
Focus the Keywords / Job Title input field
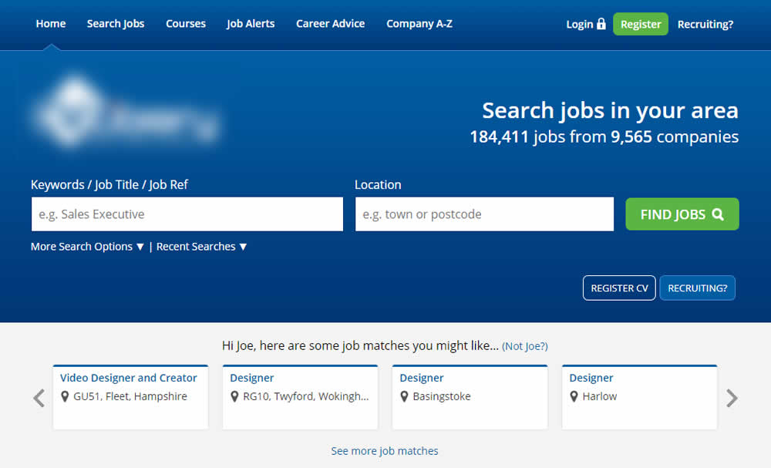tap(187, 214)
